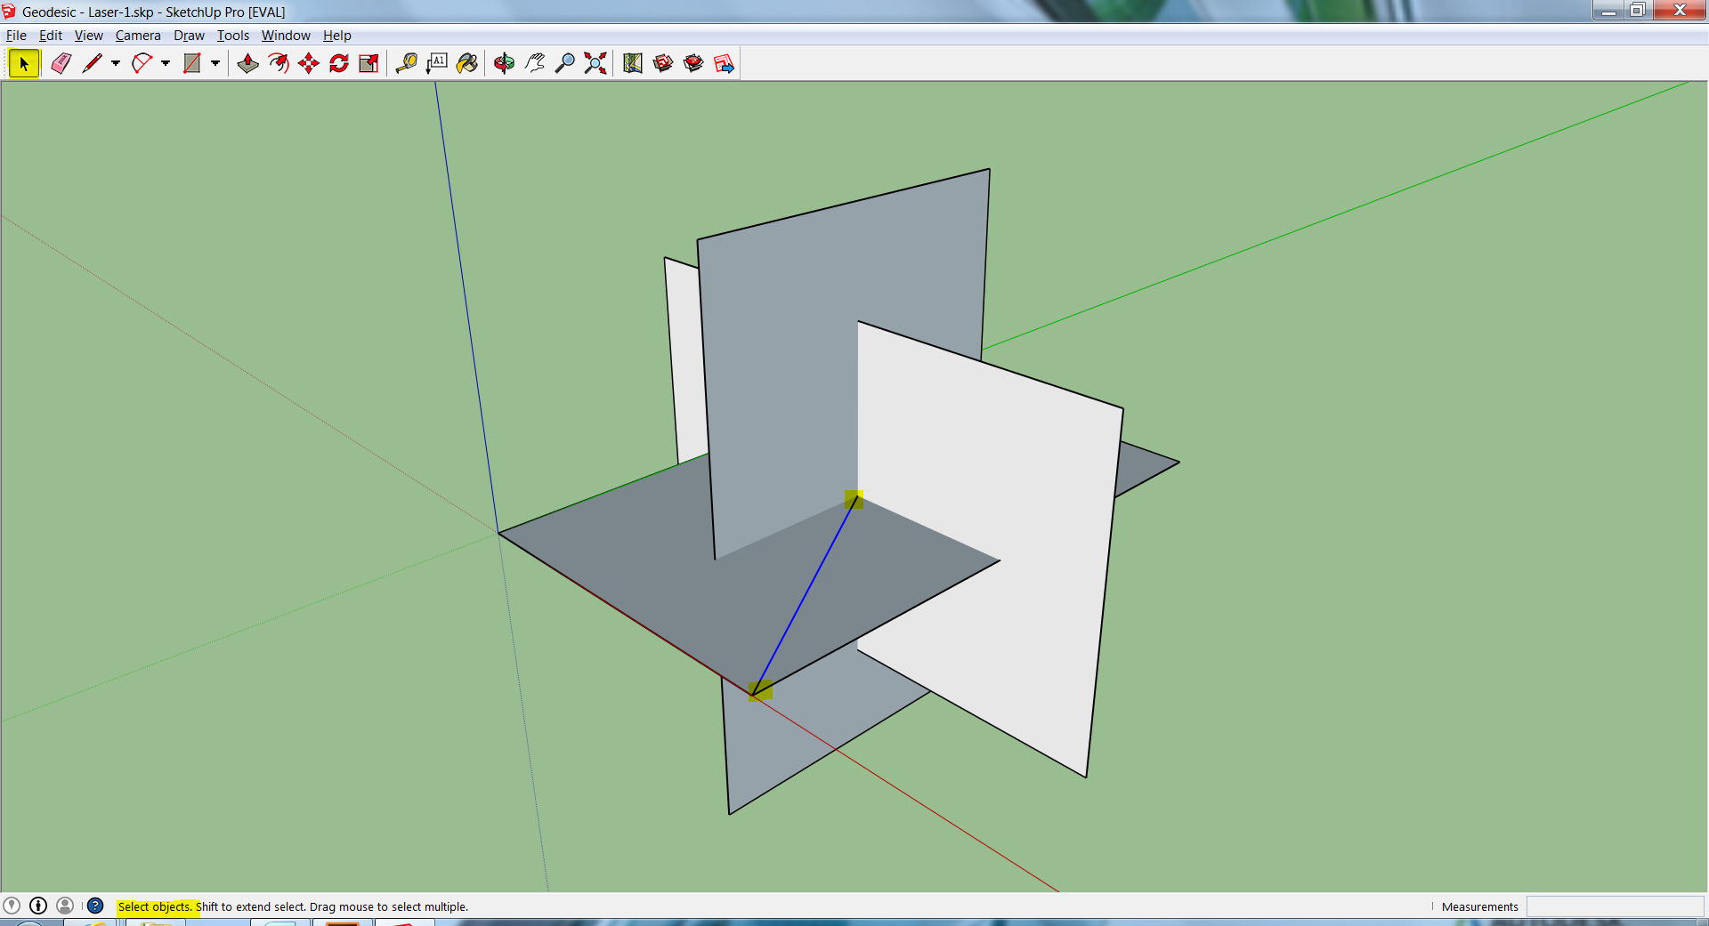Image resolution: width=1709 pixels, height=926 pixels.
Task: Click the lower yellow endpoint marker
Action: (760, 691)
